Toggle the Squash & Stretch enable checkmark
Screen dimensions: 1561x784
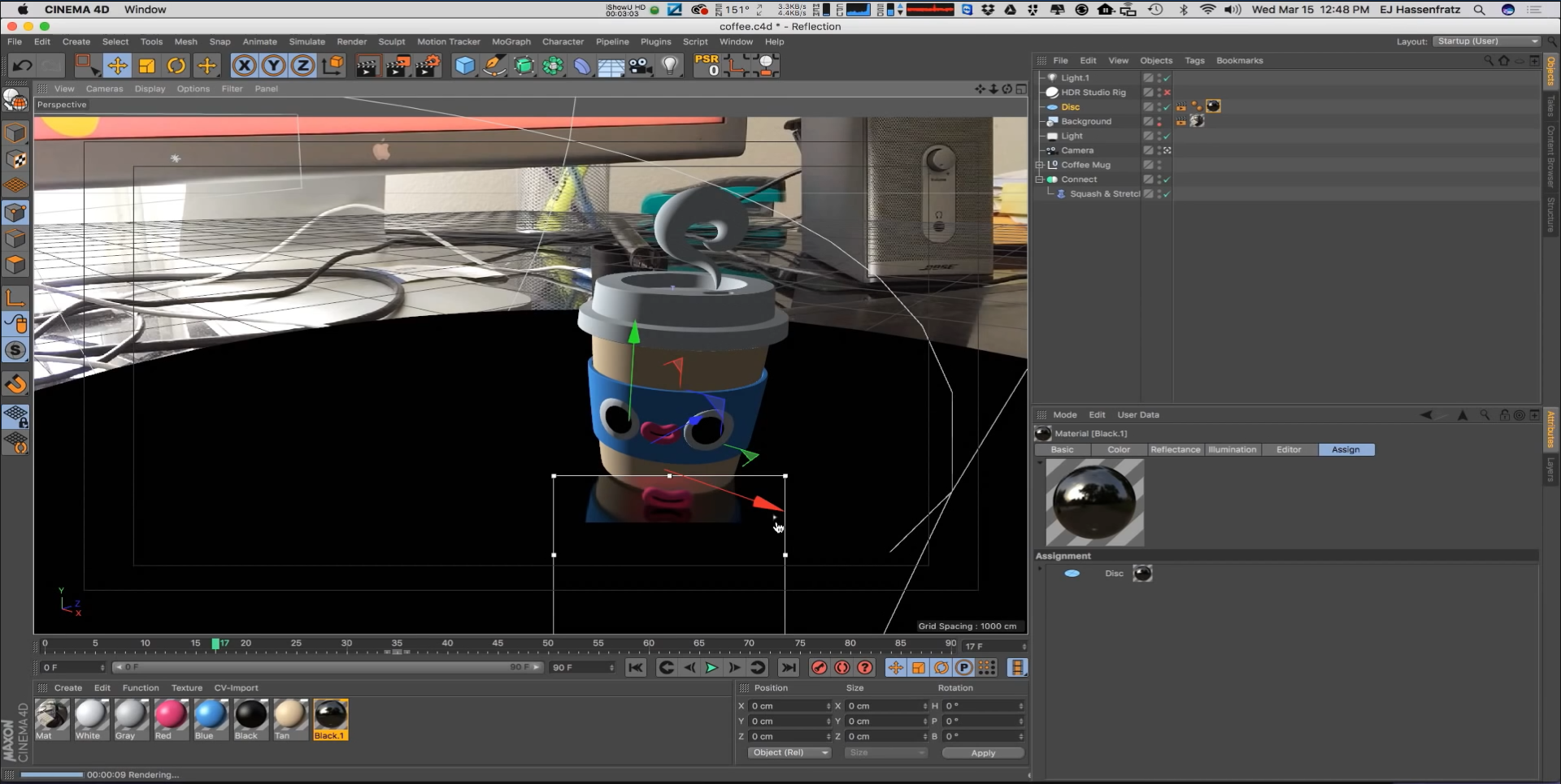click(x=1167, y=194)
